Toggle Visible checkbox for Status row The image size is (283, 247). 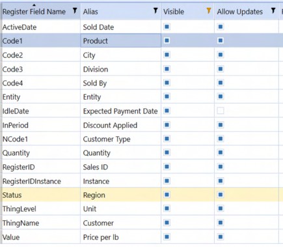pyautogui.click(x=167, y=195)
